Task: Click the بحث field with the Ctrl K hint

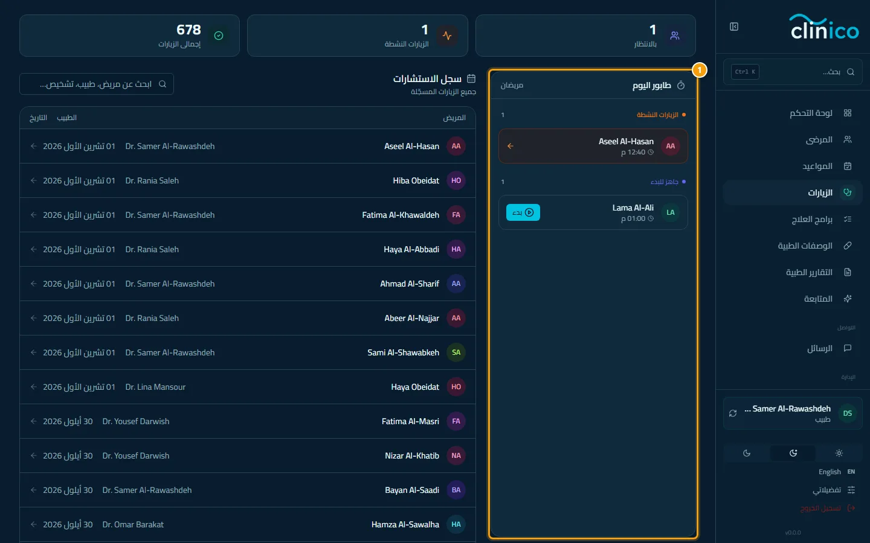Action: click(x=793, y=72)
